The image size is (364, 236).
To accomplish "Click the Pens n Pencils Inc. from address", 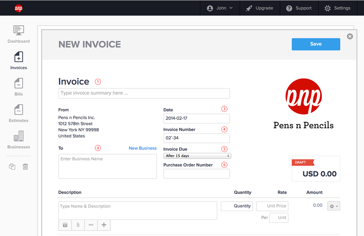I will click(x=77, y=117).
